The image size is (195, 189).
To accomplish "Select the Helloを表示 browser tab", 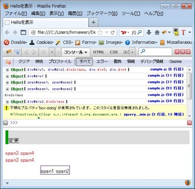I will click(x=46, y=22).
